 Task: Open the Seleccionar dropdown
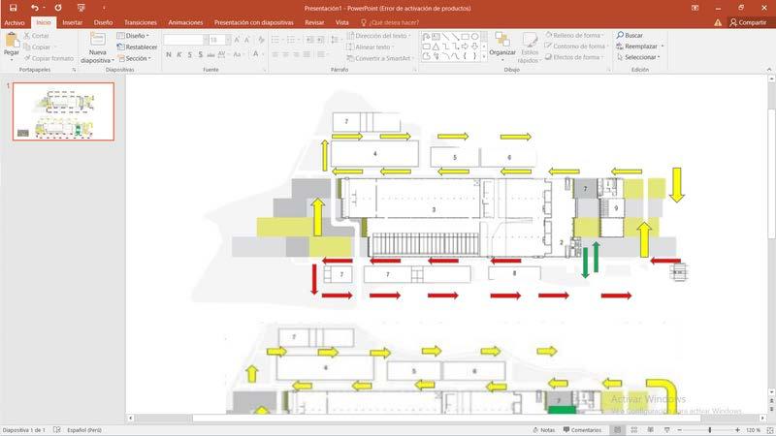638,57
